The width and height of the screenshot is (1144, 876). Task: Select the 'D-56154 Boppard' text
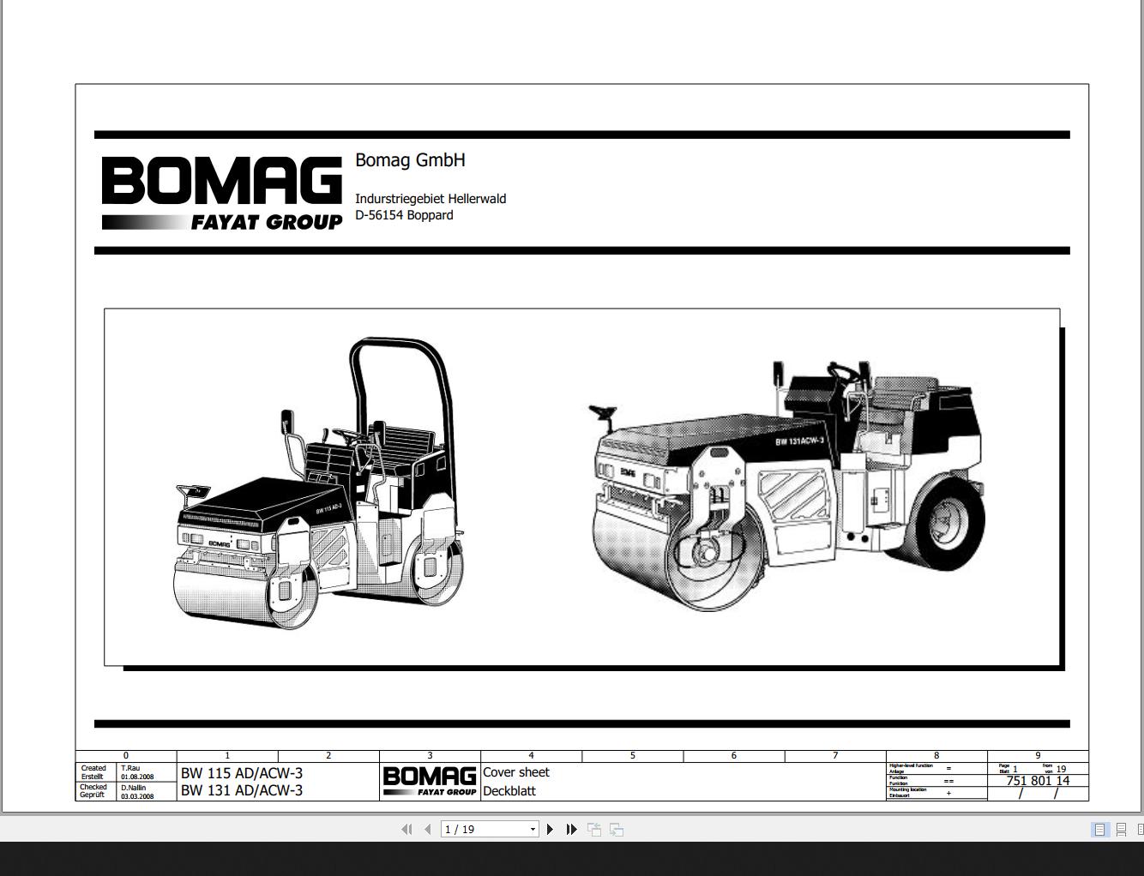point(404,215)
